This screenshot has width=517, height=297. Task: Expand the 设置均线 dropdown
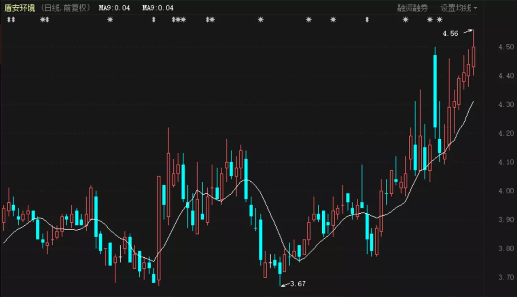coord(458,8)
